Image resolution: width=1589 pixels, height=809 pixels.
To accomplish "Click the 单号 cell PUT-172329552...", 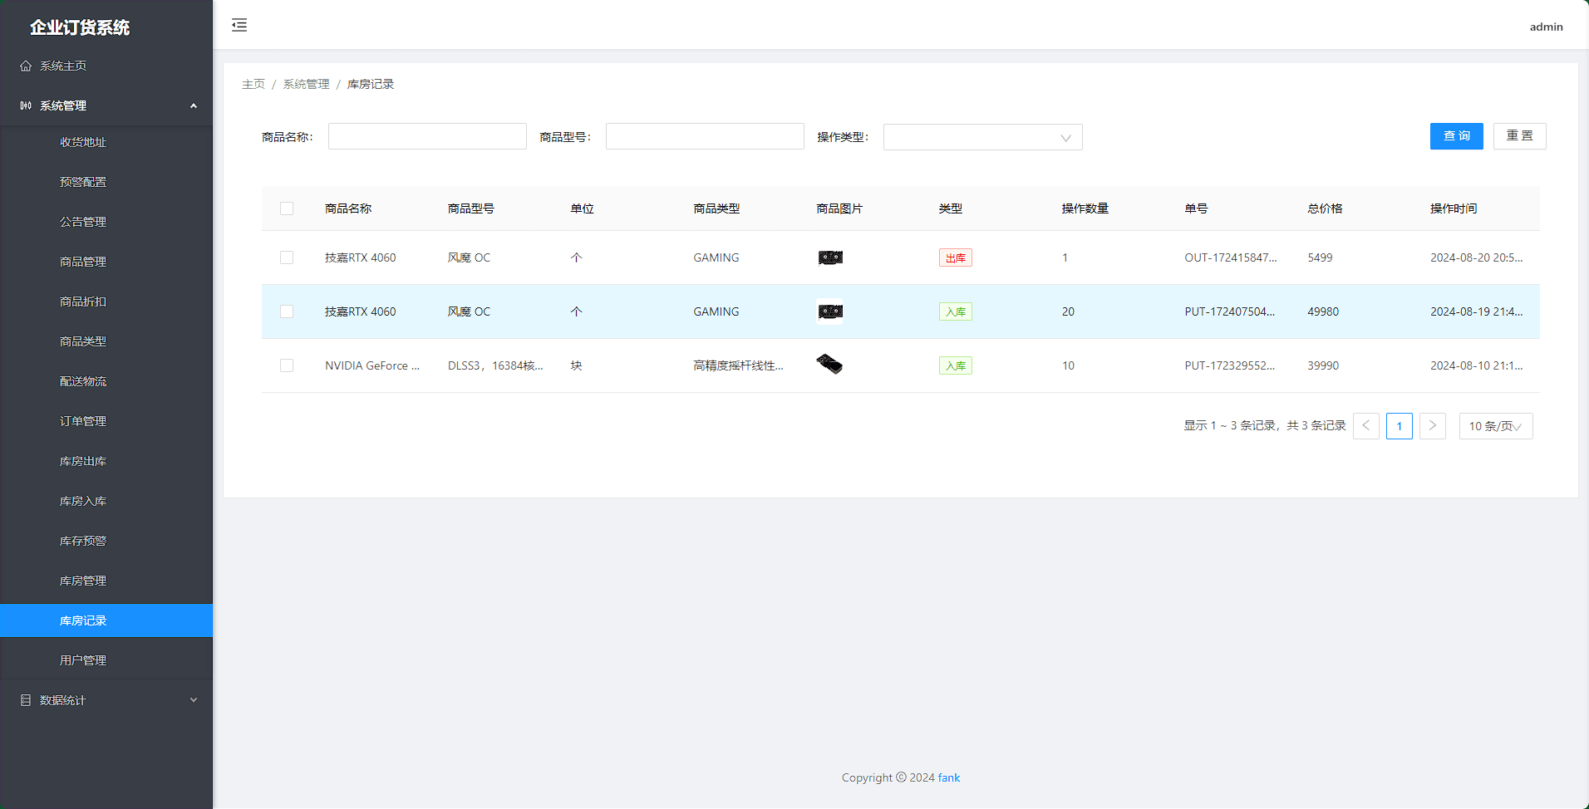I will click(1230, 365).
